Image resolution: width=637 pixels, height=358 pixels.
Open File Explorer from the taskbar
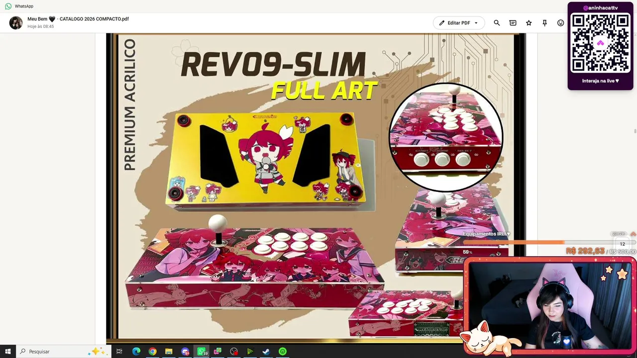coord(169,352)
